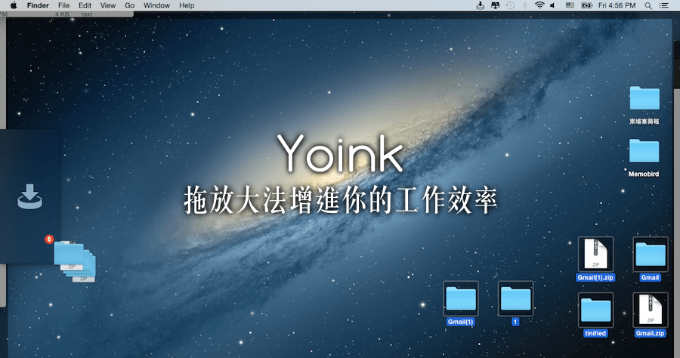Select the Gmail folder icon

point(650,254)
